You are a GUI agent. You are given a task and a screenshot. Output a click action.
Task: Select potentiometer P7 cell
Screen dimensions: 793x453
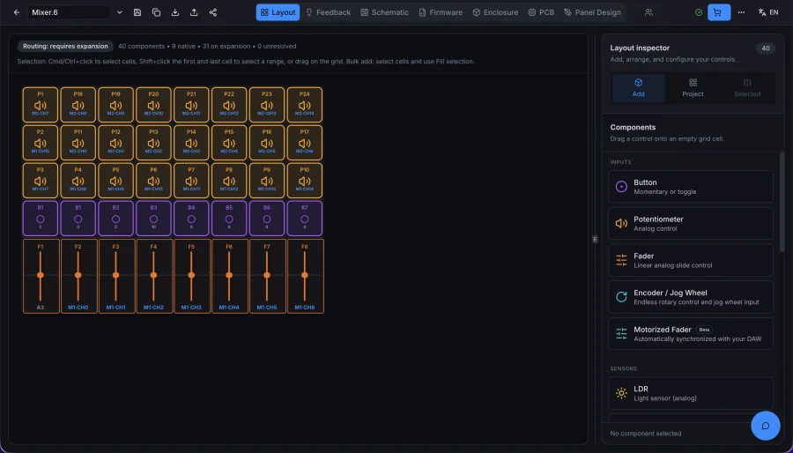click(x=191, y=181)
